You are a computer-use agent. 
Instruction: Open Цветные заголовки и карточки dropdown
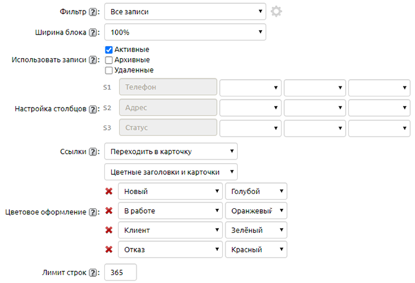[x=170, y=171]
